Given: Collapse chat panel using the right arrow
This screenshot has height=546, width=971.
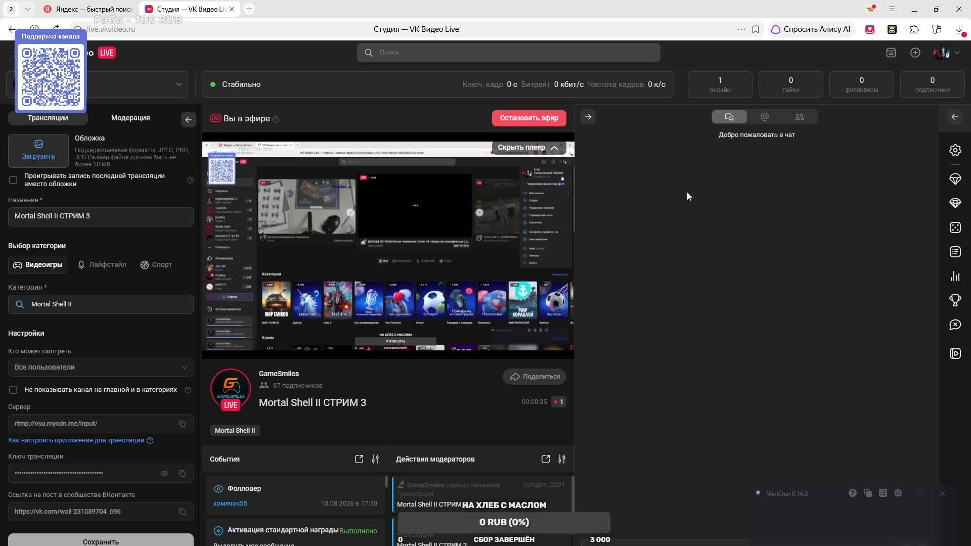Looking at the screenshot, I should pyautogui.click(x=588, y=117).
